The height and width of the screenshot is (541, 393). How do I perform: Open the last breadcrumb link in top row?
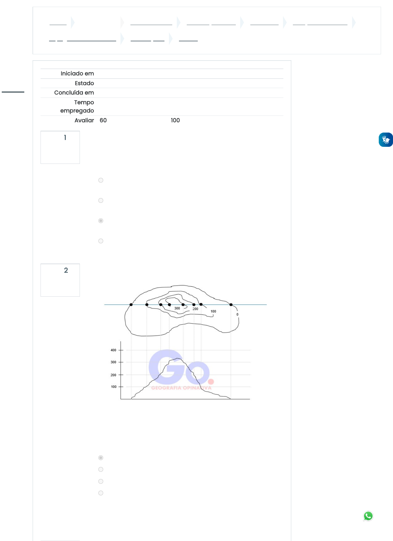[320, 23]
